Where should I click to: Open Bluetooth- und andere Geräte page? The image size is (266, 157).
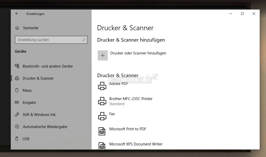click(48, 66)
